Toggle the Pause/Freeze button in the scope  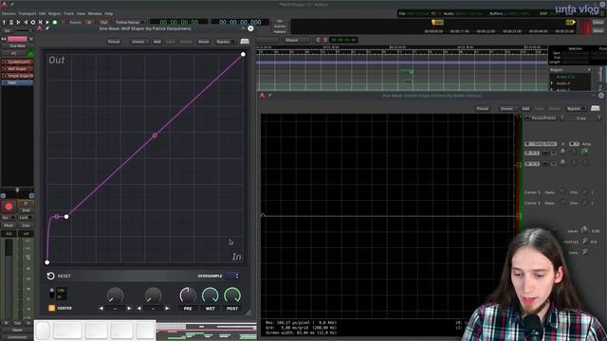(541, 117)
